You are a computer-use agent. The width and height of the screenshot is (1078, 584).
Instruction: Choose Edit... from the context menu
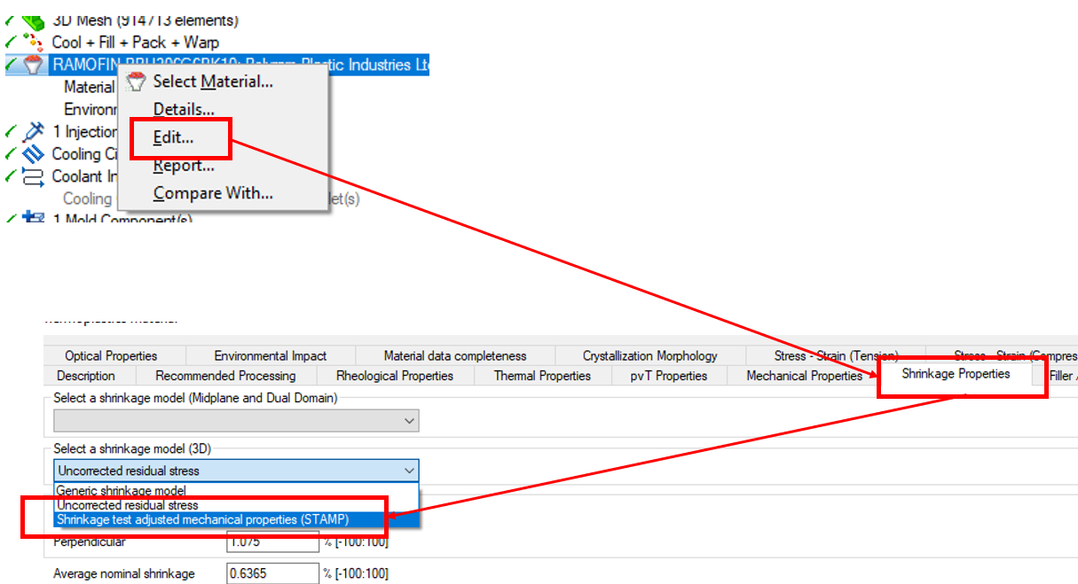(x=173, y=137)
